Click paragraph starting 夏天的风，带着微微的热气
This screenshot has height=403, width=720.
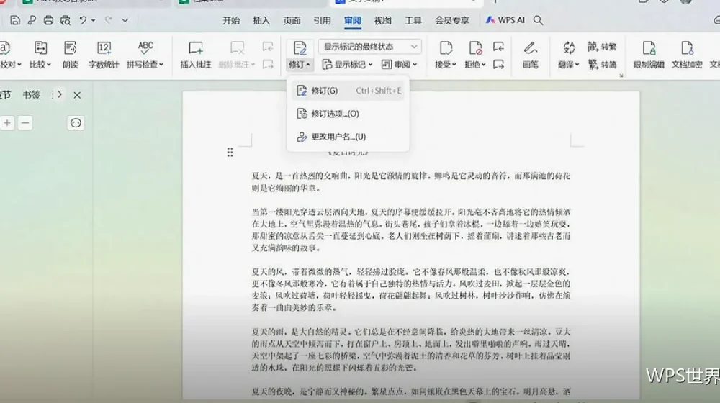[411, 289]
